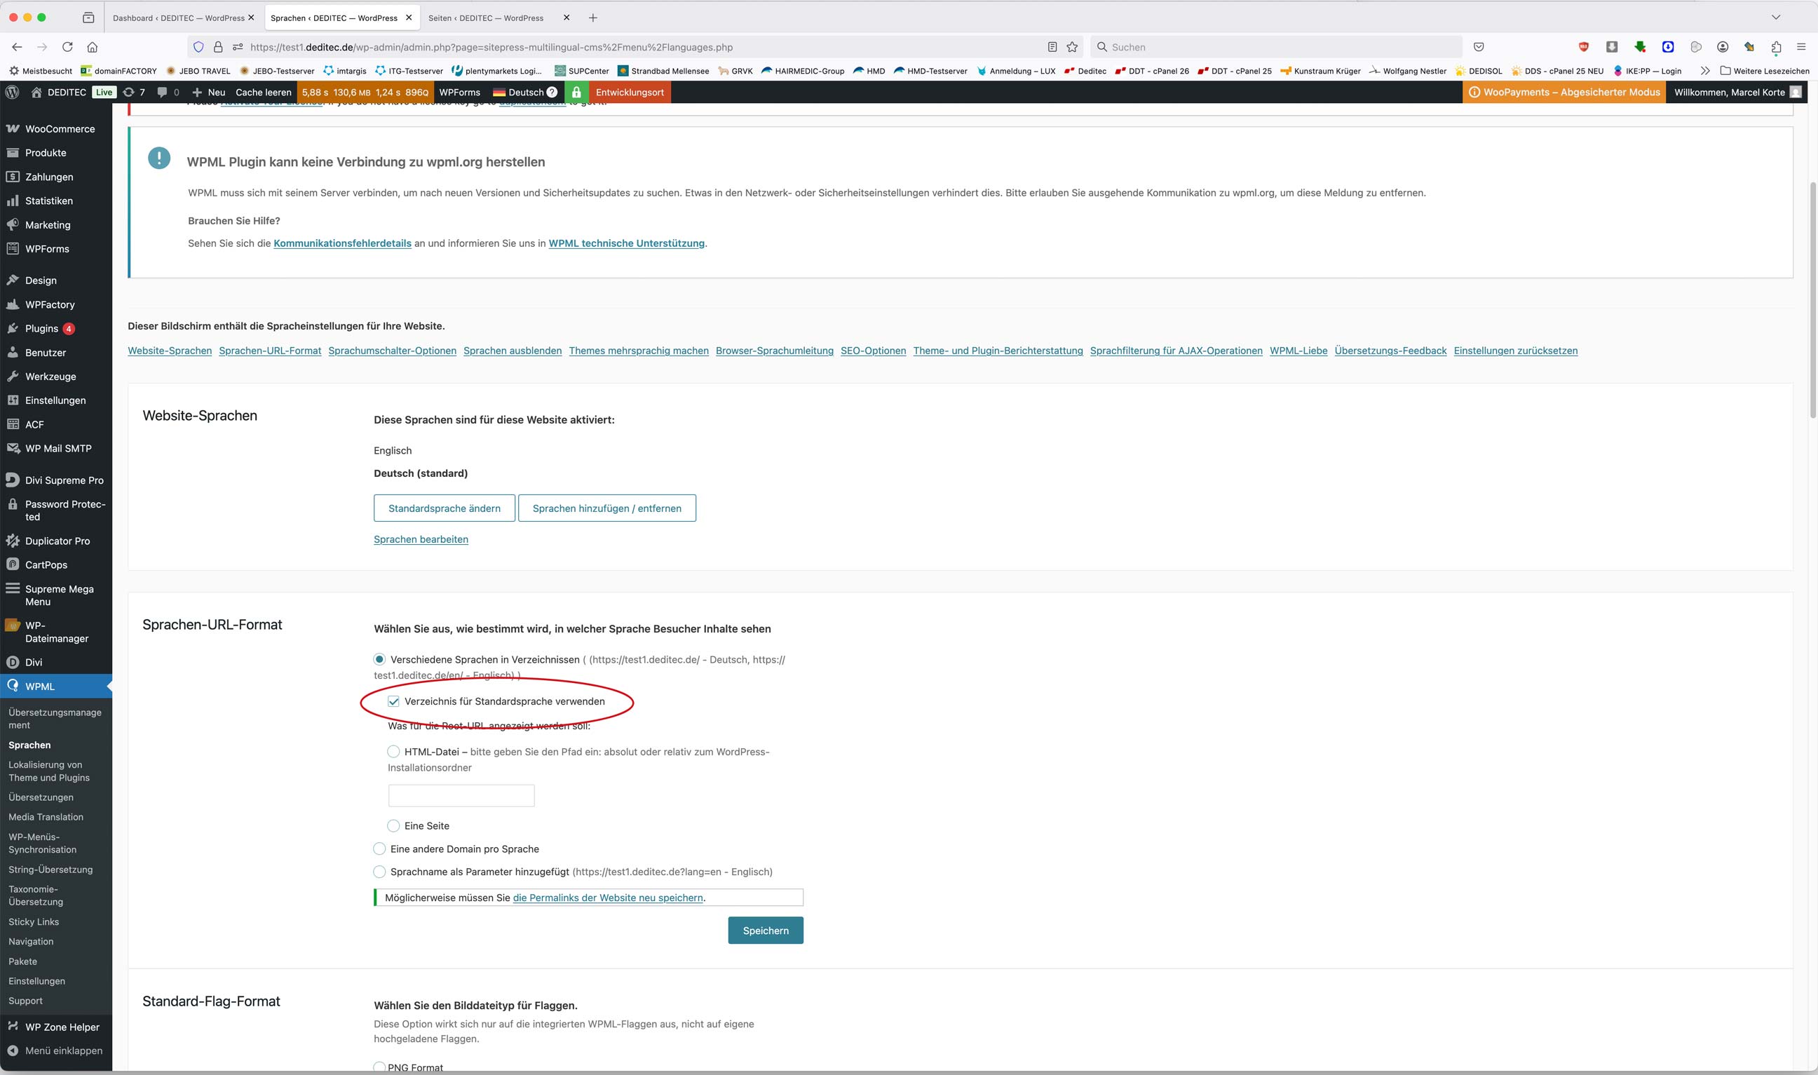The height and width of the screenshot is (1075, 1818).
Task: Click the page vertical scrollbar
Action: click(1812, 301)
